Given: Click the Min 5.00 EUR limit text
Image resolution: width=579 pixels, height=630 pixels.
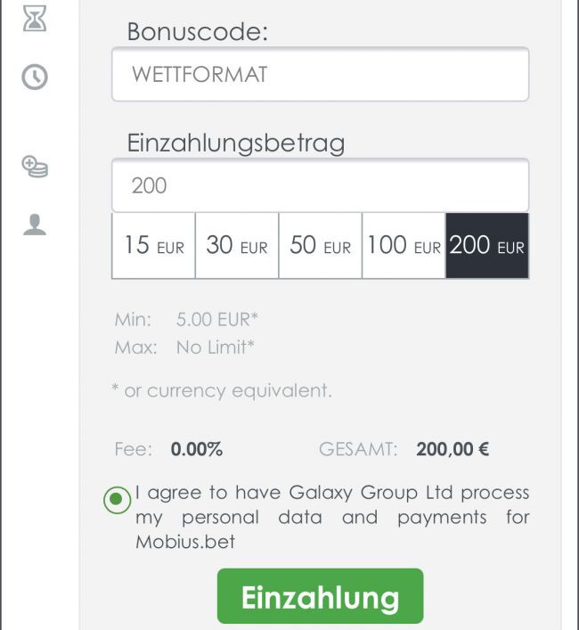Looking at the screenshot, I should click(x=217, y=318).
